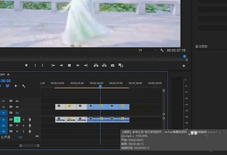Image resolution: width=227 pixels, height=155 pixels.
Task: Stop playback in the Program monitor
Action: click(x=69, y=65)
